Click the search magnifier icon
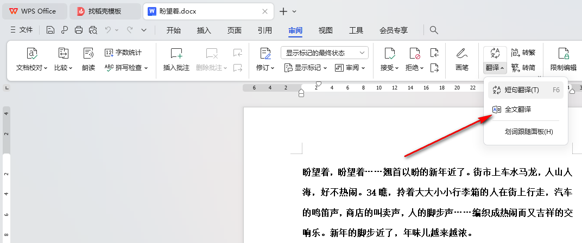582x243 pixels. (x=434, y=30)
